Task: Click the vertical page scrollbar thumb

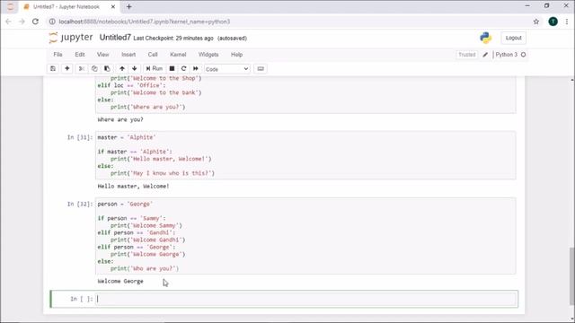Action: [x=571, y=275]
